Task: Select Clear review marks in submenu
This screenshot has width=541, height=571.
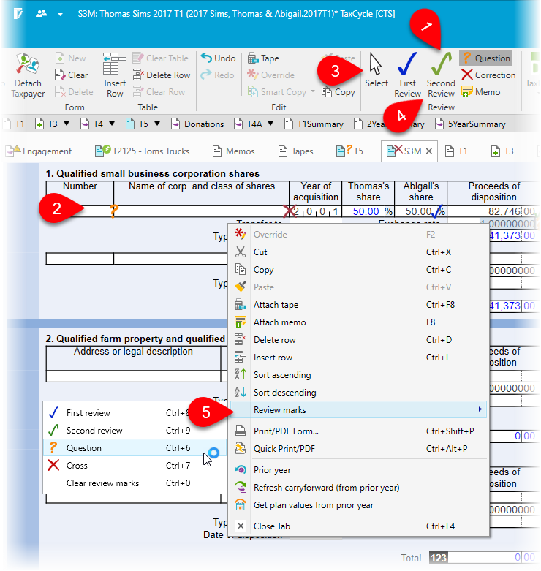Action: pos(135,483)
